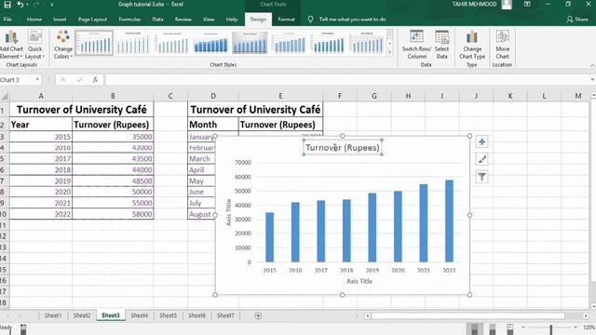Screen dimensions: 596x335
Task: Expand the formula bar
Action: click(x=592, y=79)
